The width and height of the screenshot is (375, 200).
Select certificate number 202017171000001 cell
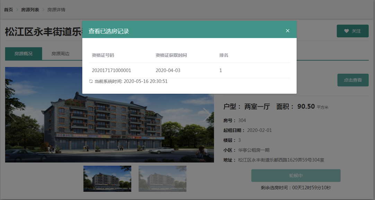click(x=111, y=71)
